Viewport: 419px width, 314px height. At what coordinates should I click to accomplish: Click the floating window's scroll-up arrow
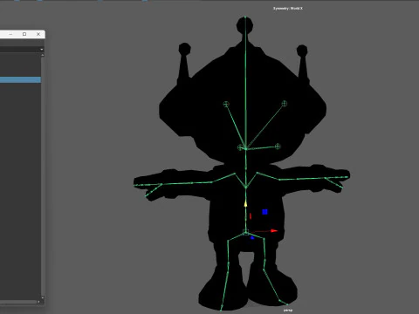43,55
